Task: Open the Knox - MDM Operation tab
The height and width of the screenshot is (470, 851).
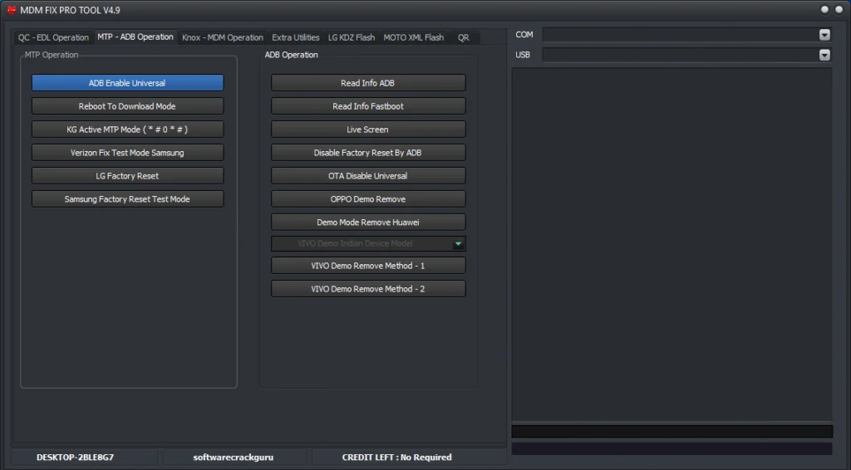Action: 223,37
